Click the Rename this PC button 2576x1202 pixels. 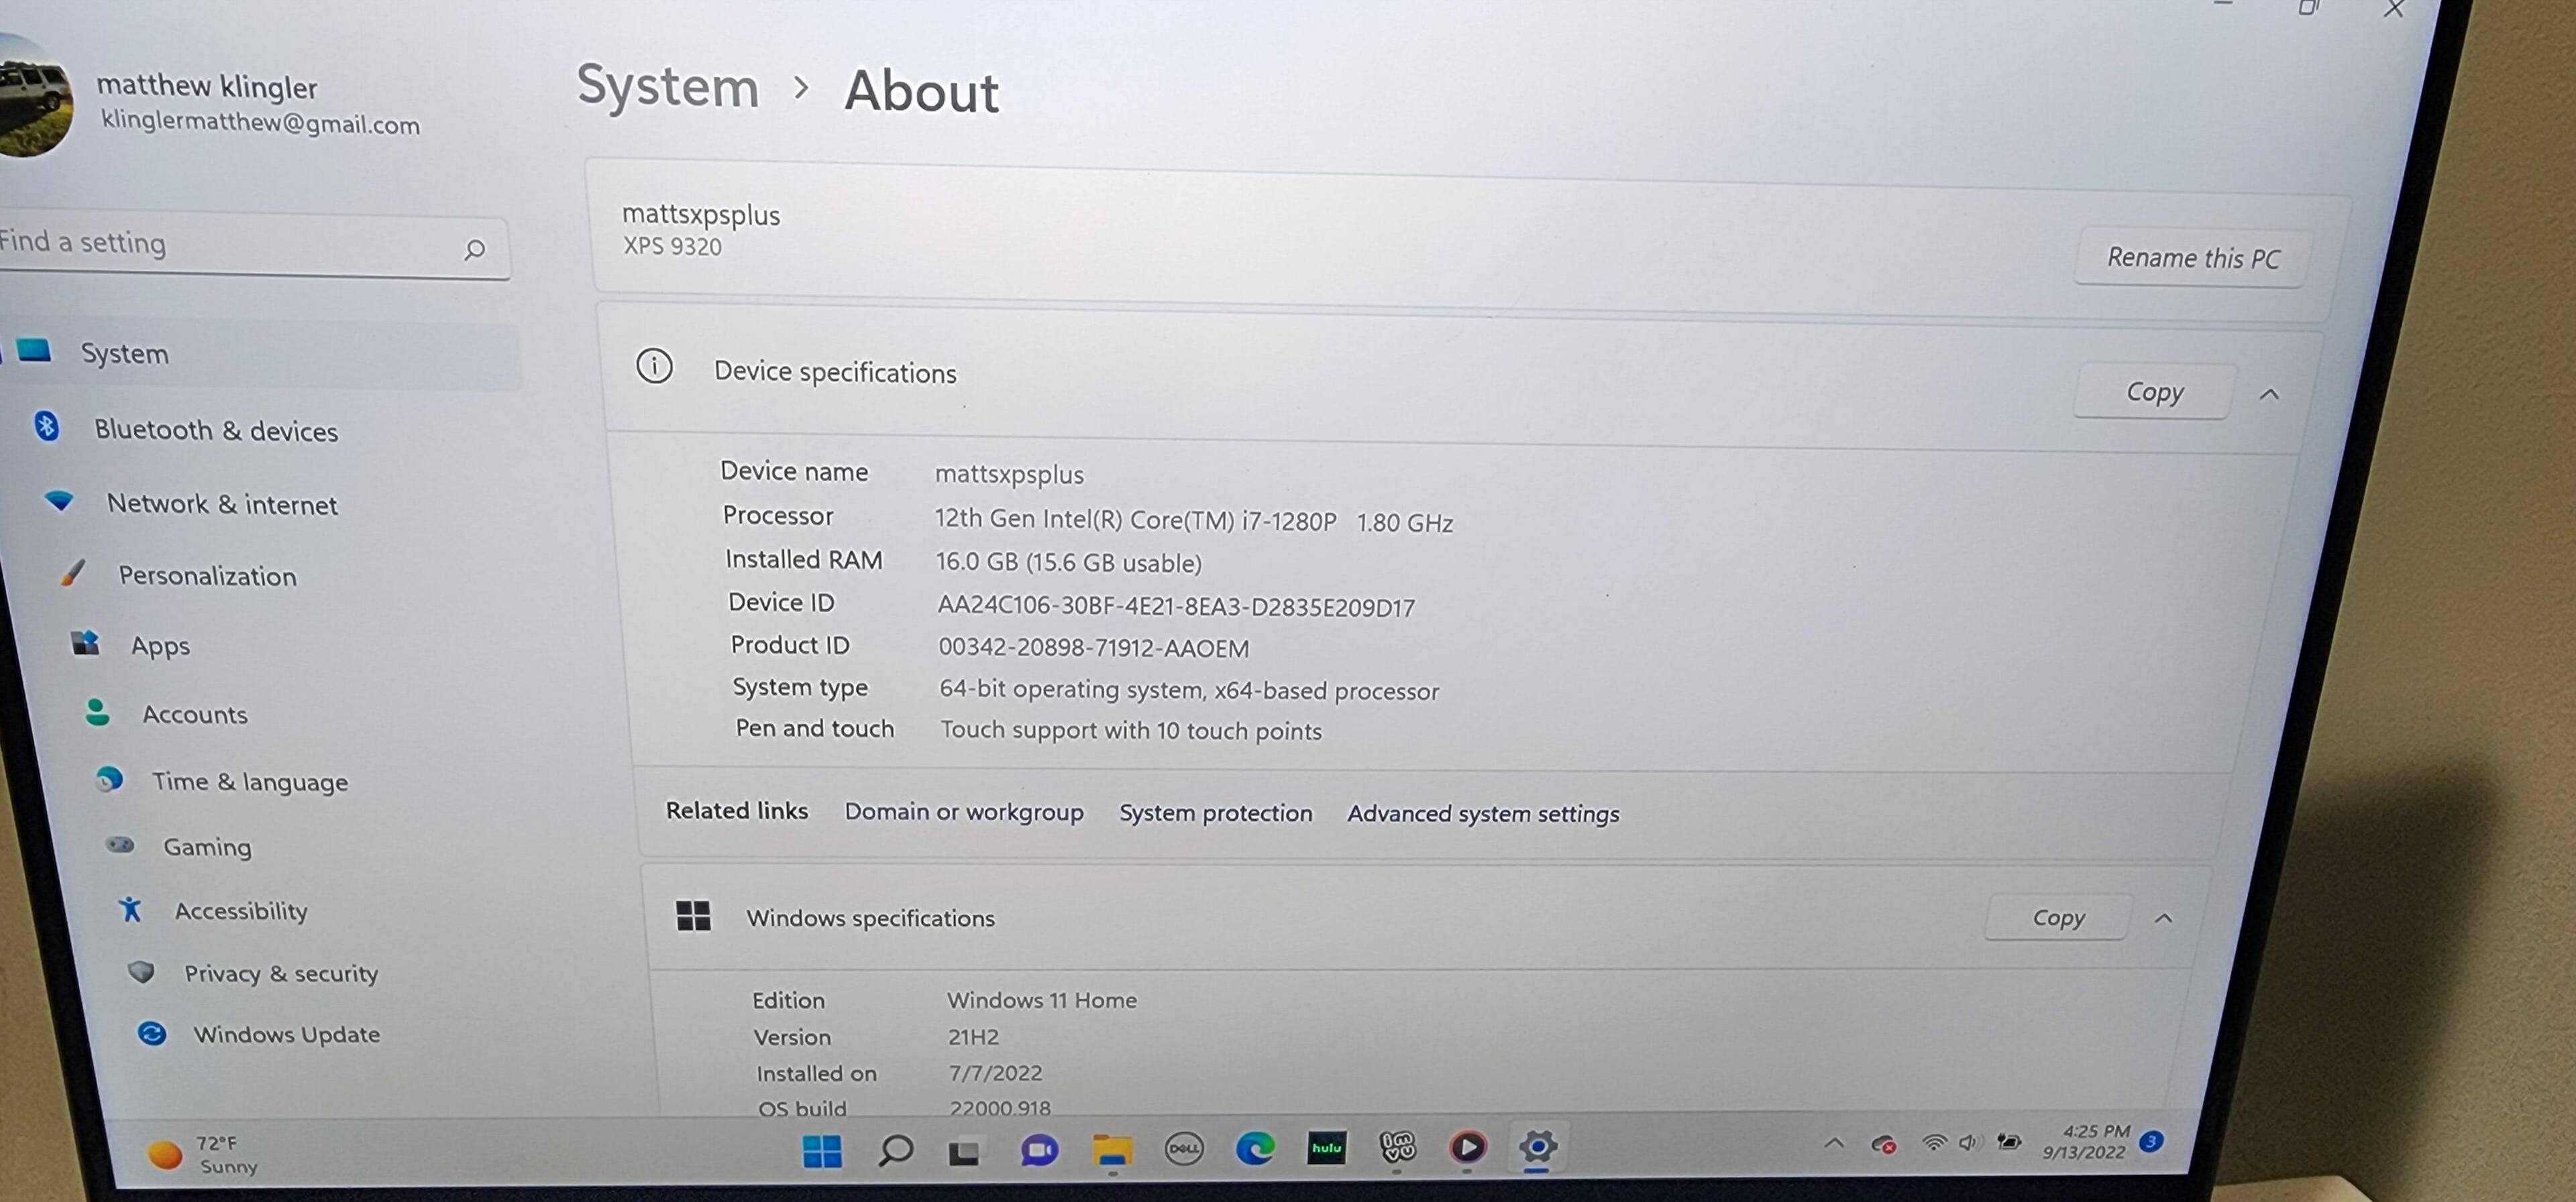click(2192, 259)
